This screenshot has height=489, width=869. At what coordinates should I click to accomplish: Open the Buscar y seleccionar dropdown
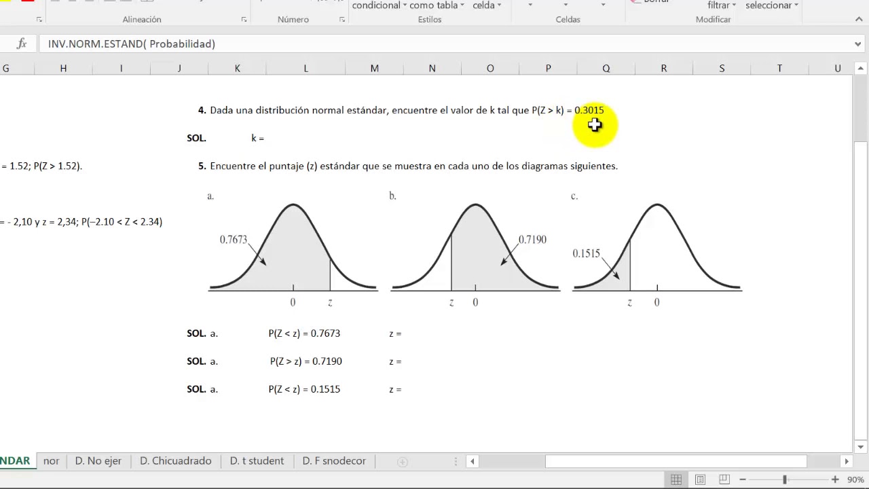[x=772, y=5]
